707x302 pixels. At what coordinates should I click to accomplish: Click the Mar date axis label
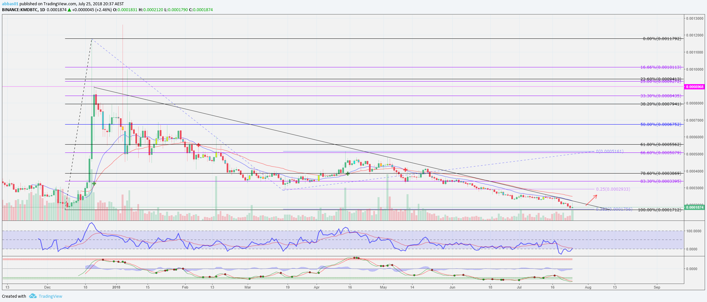248,287
